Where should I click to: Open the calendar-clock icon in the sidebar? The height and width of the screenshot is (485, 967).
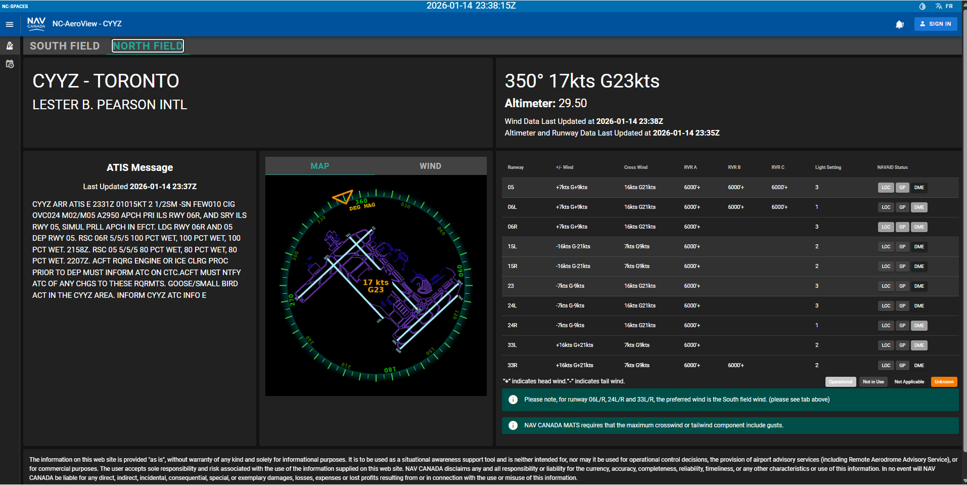[x=10, y=64]
